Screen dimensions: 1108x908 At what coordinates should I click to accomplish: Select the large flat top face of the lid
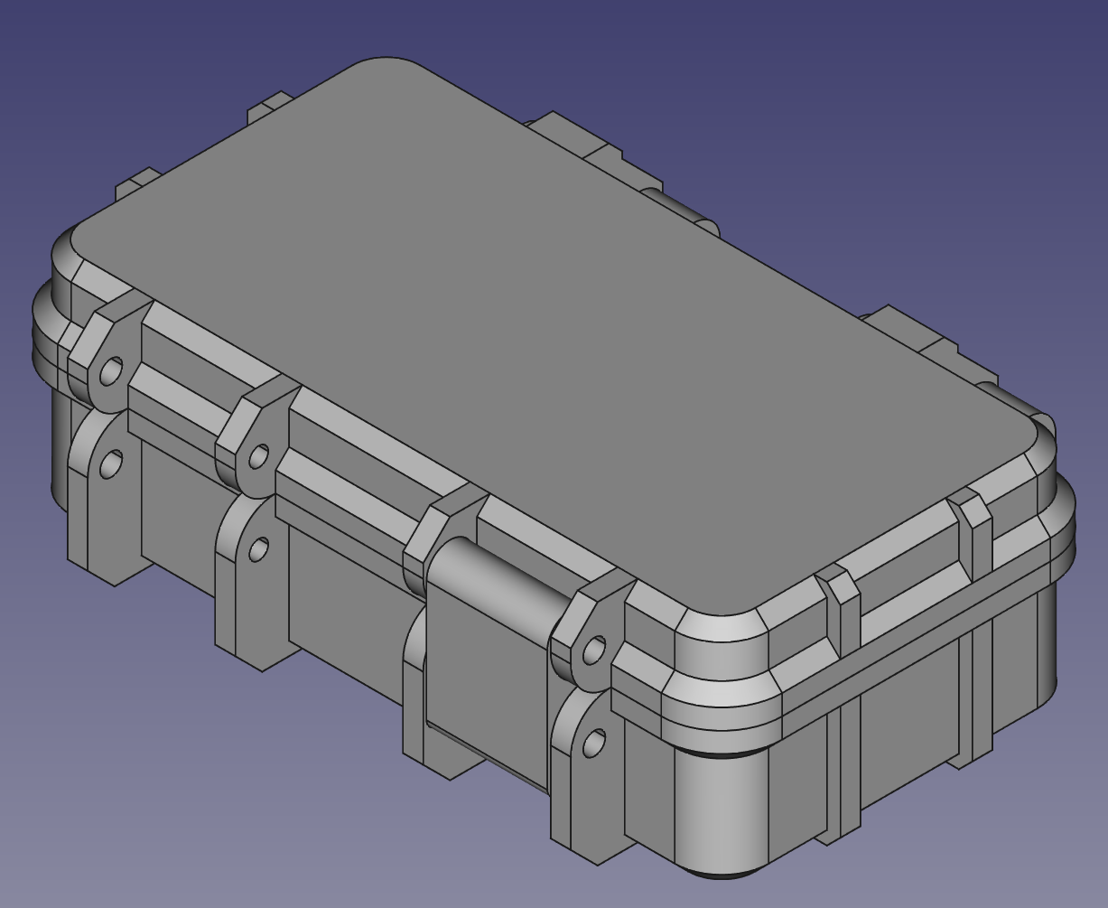point(553,336)
